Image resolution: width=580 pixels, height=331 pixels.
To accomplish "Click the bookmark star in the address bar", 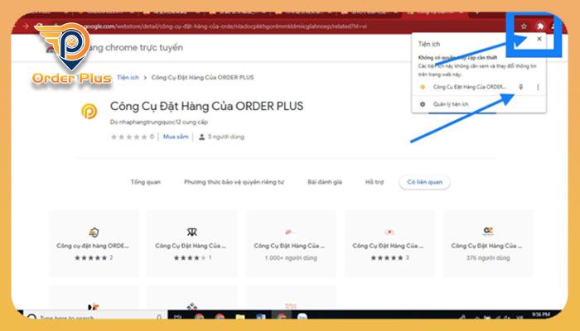I will click(x=524, y=26).
